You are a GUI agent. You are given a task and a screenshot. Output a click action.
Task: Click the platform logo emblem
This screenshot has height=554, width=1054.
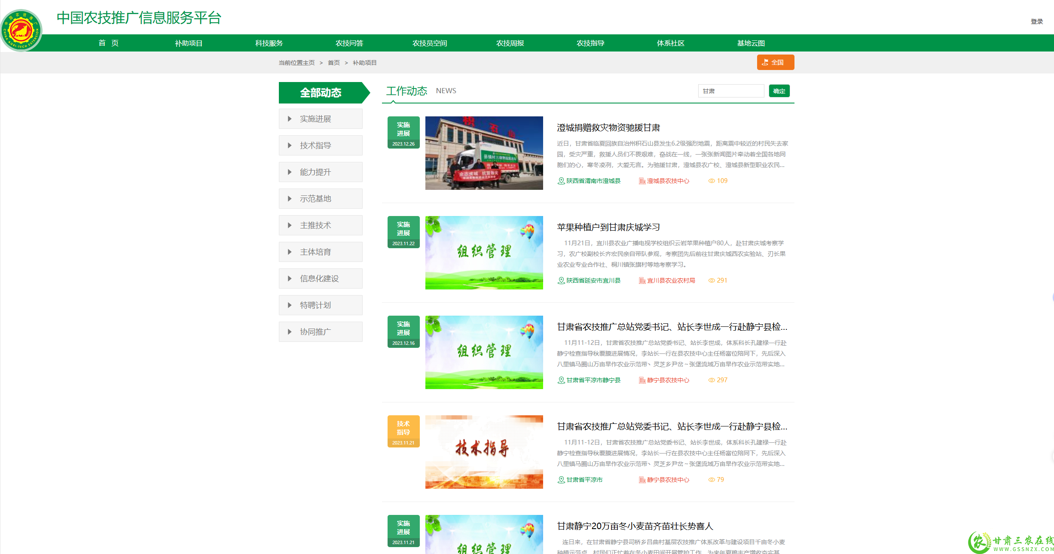pyautogui.click(x=21, y=30)
